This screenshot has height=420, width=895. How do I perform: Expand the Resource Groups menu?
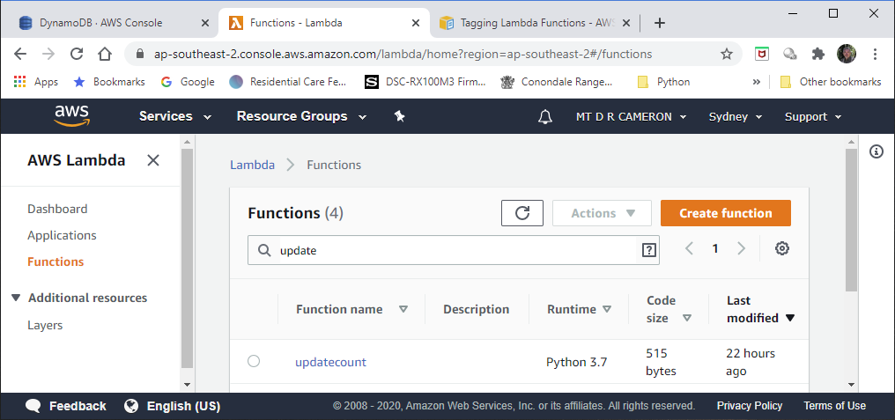coord(301,116)
